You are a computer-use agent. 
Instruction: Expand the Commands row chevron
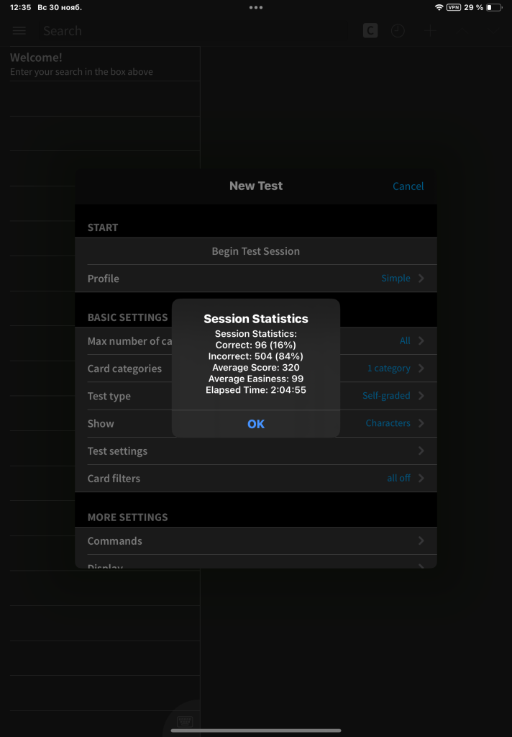point(421,541)
